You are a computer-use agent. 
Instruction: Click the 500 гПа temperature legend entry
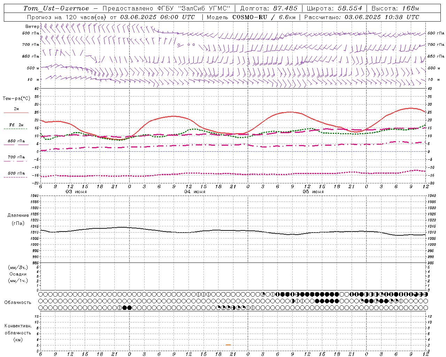pos(16,173)
